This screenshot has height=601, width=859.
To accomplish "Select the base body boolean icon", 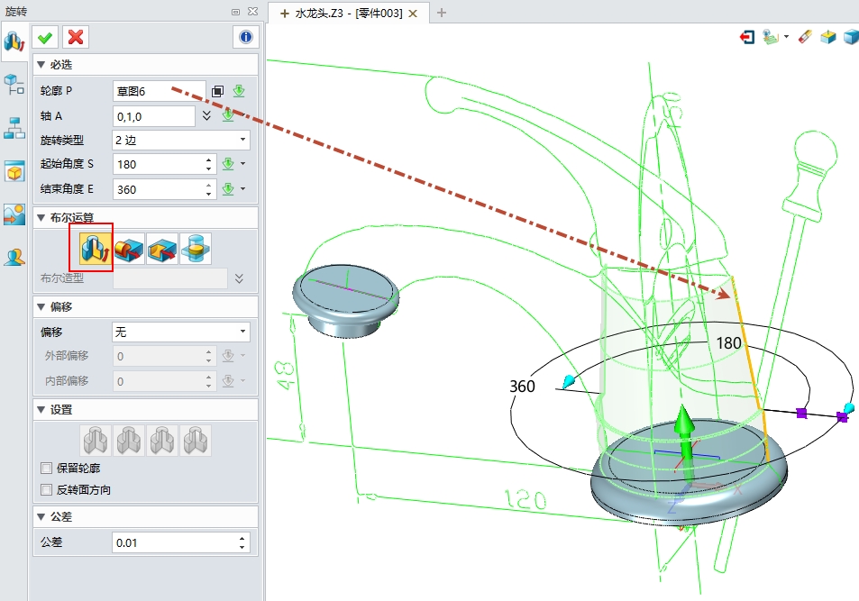I will (x=96, y=248).
